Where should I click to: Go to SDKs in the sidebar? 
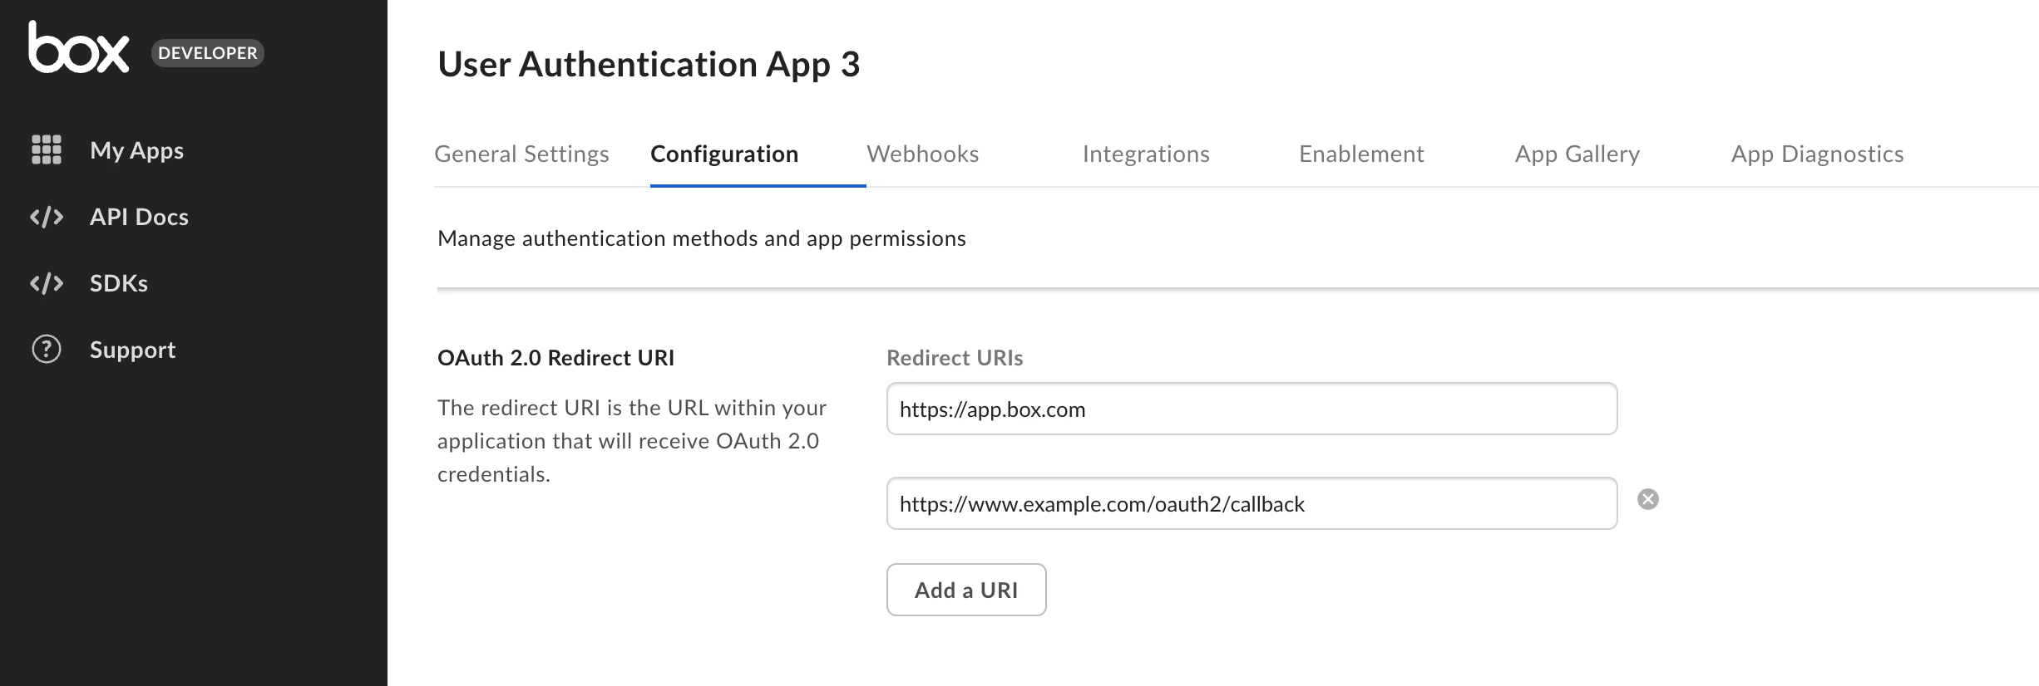coord(119,283)
